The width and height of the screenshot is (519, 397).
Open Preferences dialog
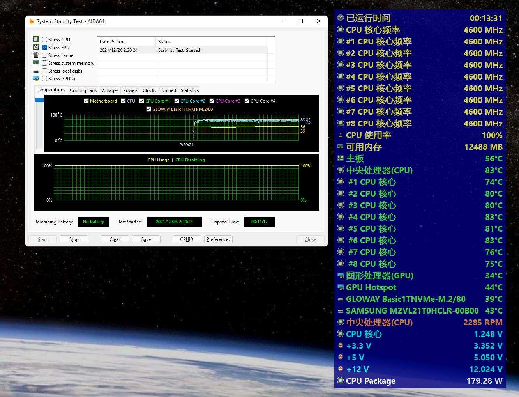tap(218, 239)
